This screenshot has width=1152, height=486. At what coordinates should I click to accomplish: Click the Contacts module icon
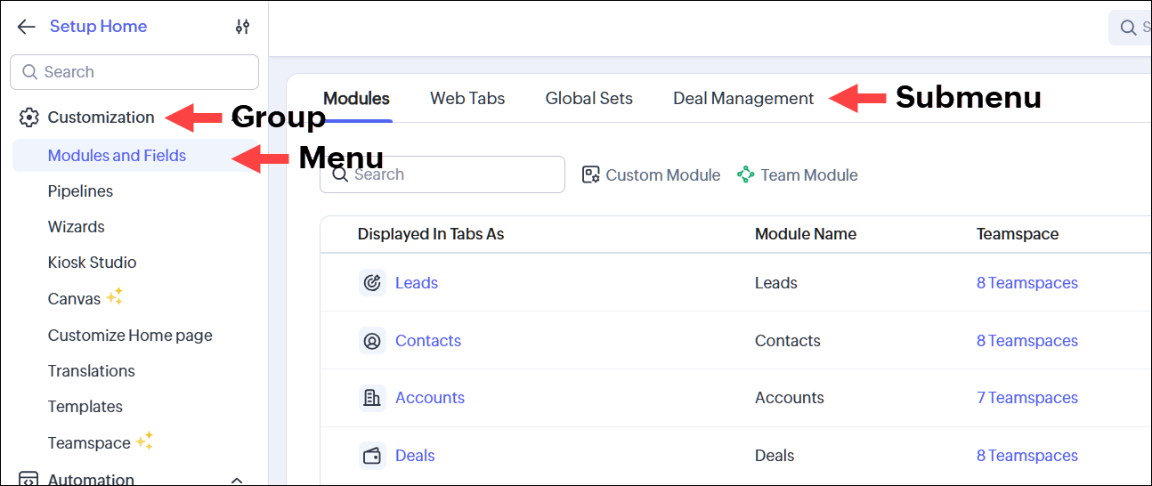coord(372,341)
